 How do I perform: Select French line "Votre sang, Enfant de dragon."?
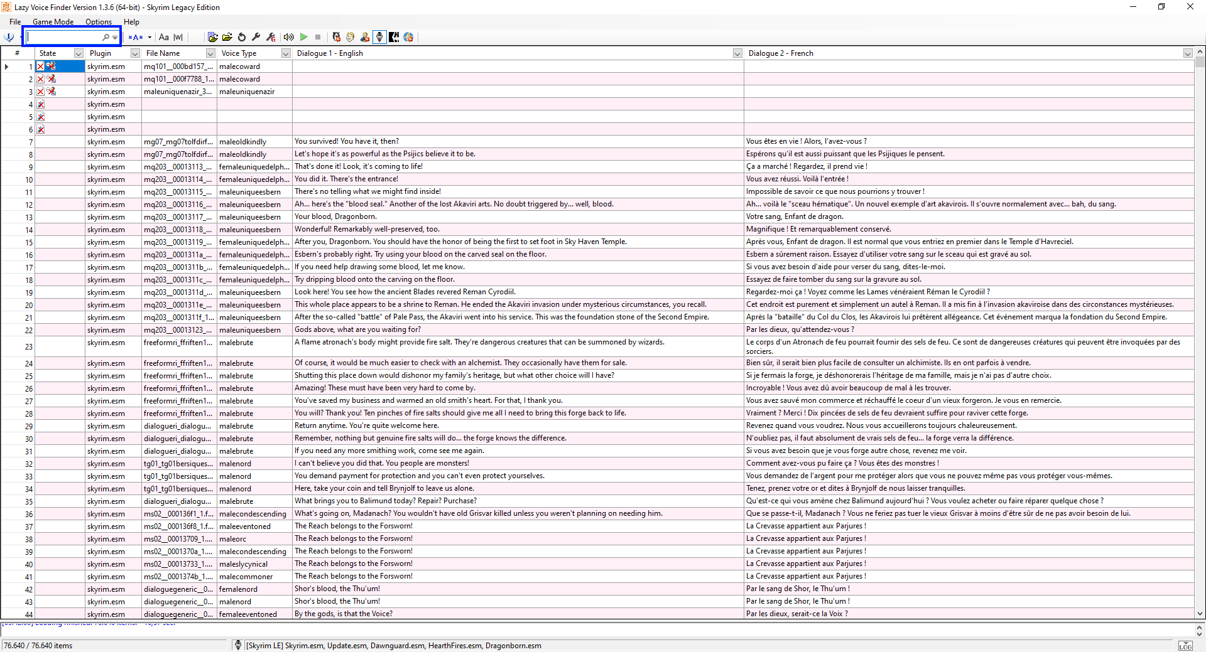click(x=969, y=216)
